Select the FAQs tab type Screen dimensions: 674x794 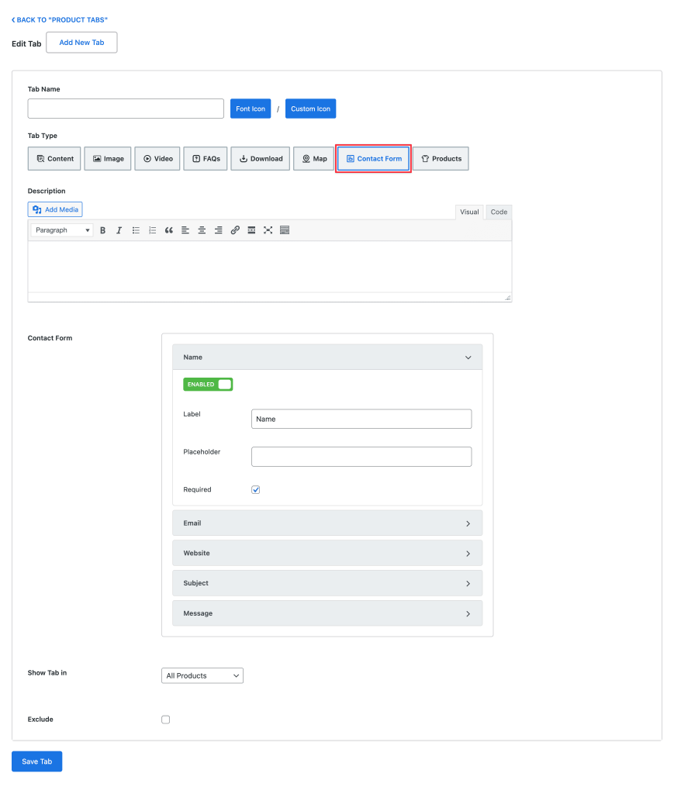click(205, 158)
